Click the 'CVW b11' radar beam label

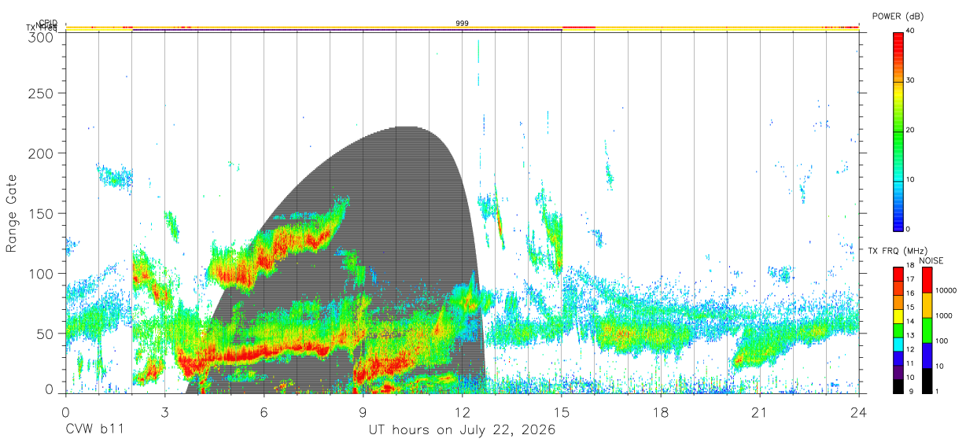coord(94,430)
